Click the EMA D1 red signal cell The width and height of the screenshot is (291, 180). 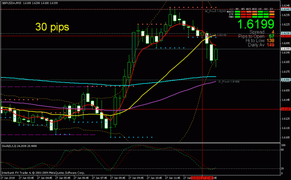pos(272,17)
